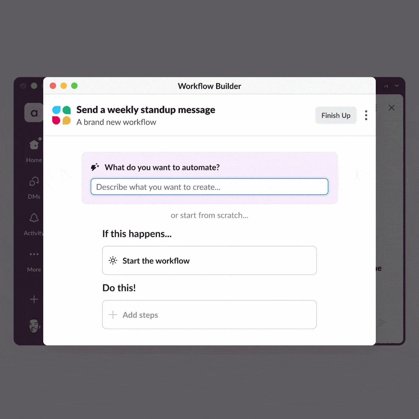Select the Start the workflow trigger box
This screenshot has height=419, width=419.
(x=210, y=260)
